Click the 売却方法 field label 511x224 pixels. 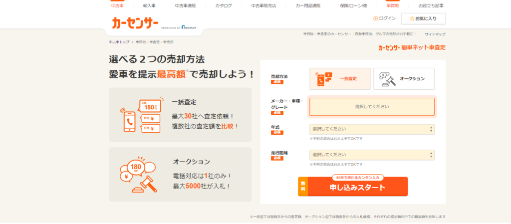point(279,76)
